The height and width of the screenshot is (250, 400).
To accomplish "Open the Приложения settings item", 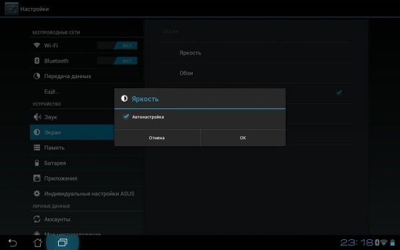I will 86,178.
